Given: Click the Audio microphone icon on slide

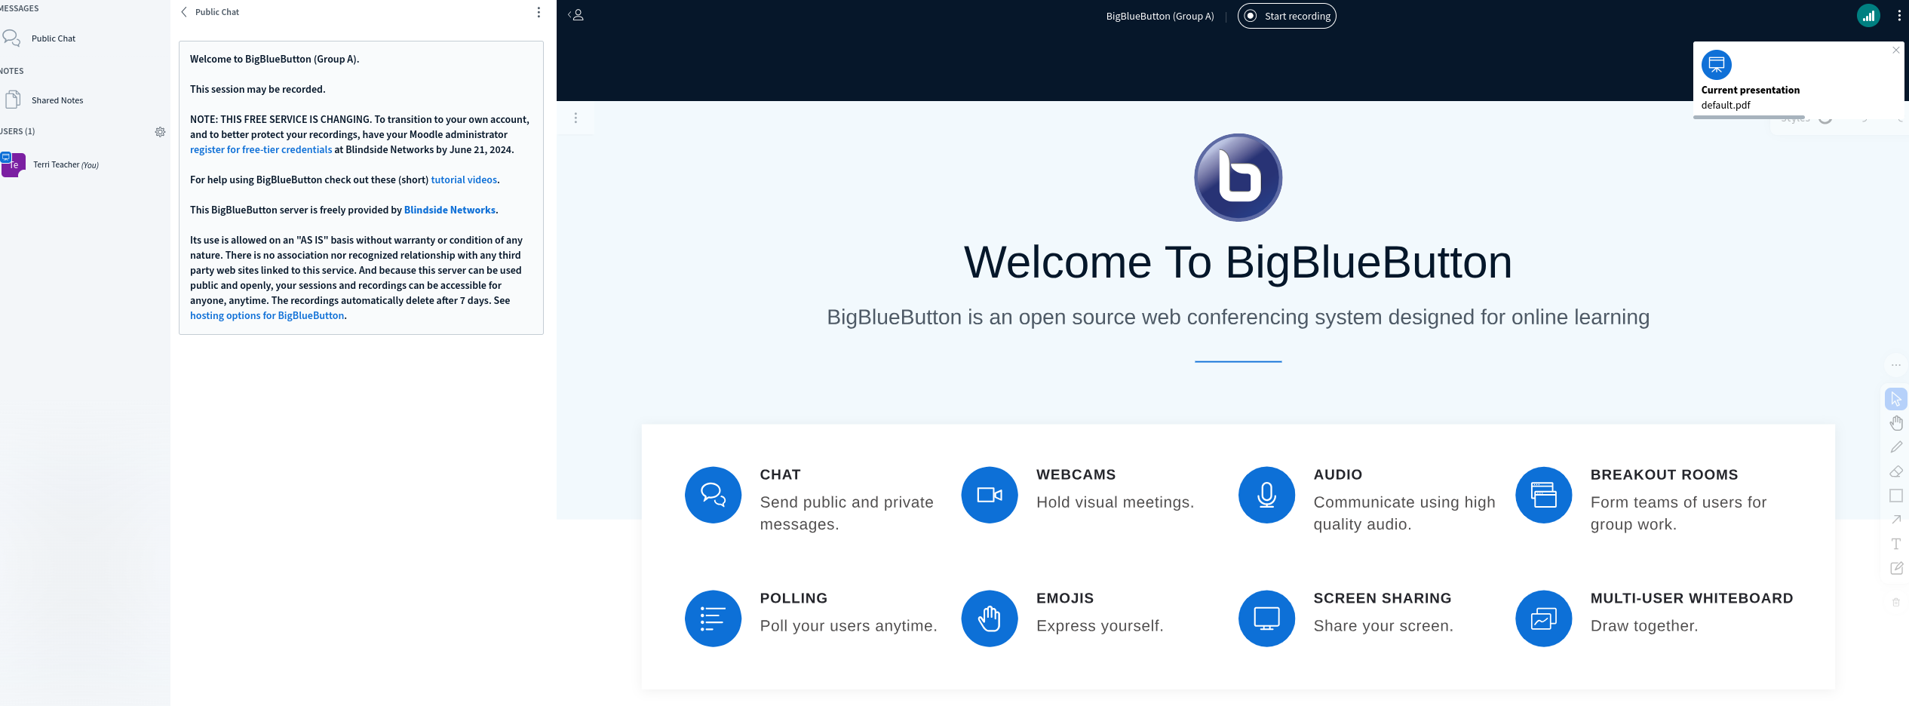Looking at the screenshot, I should [1267, 495].
